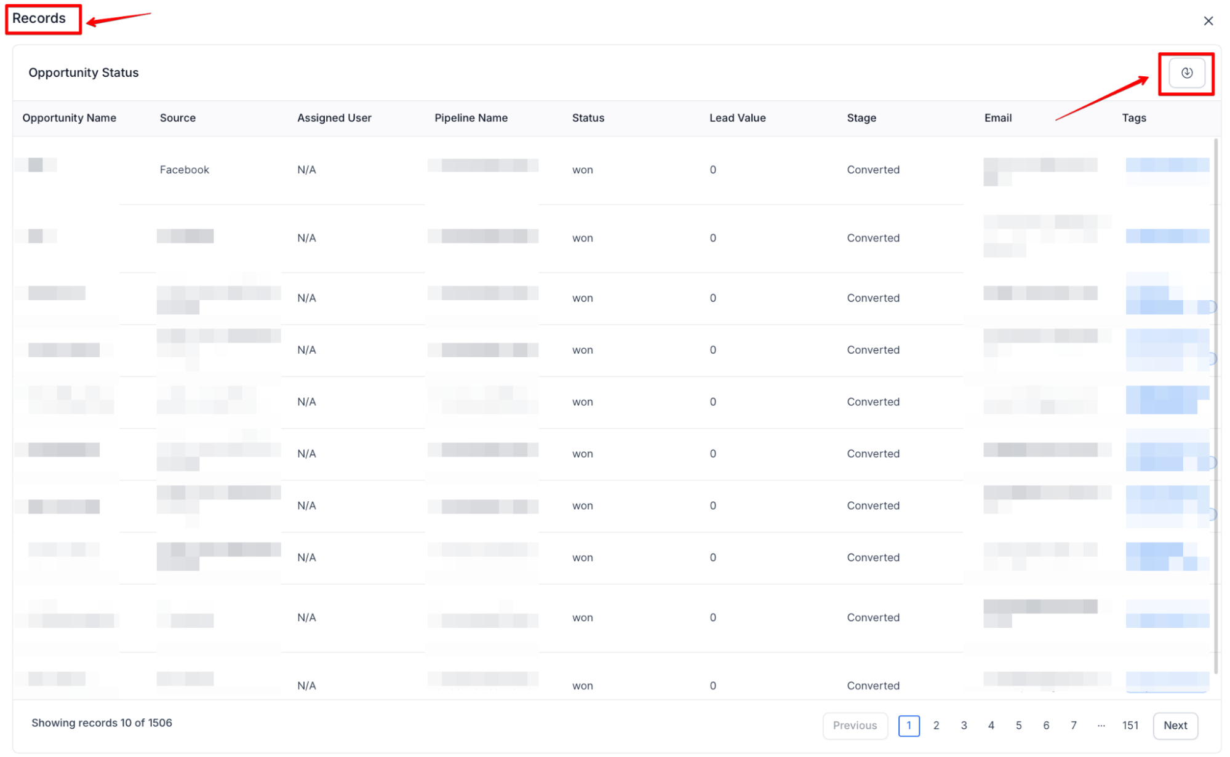
Task: Click the Facebook source cell
Action: pyautogui.click(x=184, y=170)
